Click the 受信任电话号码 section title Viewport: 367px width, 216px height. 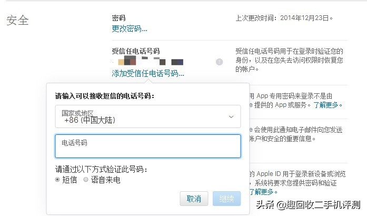pos(136,51)
